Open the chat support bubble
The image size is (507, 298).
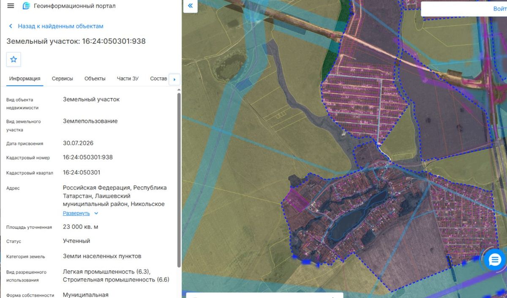(x=495, y=260)
